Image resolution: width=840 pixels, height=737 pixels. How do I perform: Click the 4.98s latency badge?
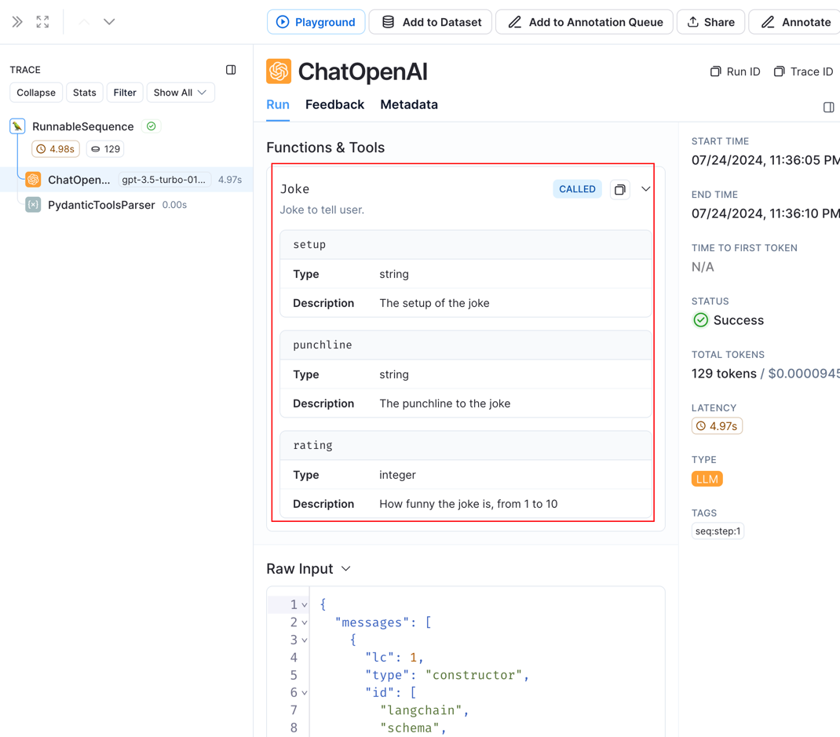[56, 149]
